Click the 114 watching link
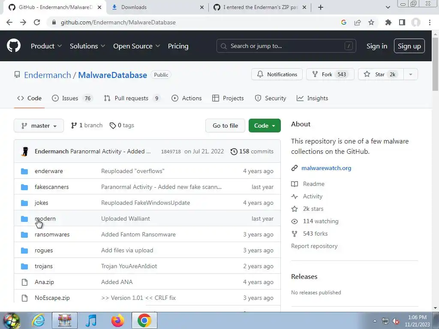439x329 pixels. tap(321, 221)
